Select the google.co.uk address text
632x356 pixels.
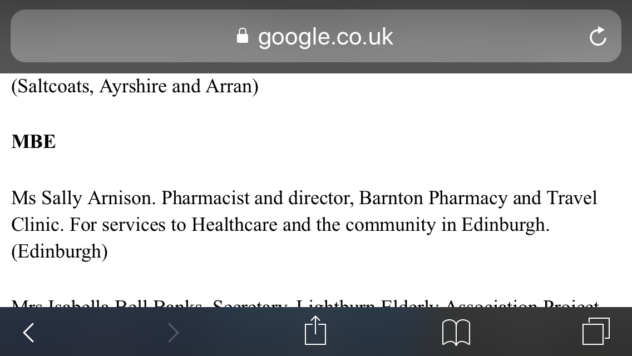325,37
